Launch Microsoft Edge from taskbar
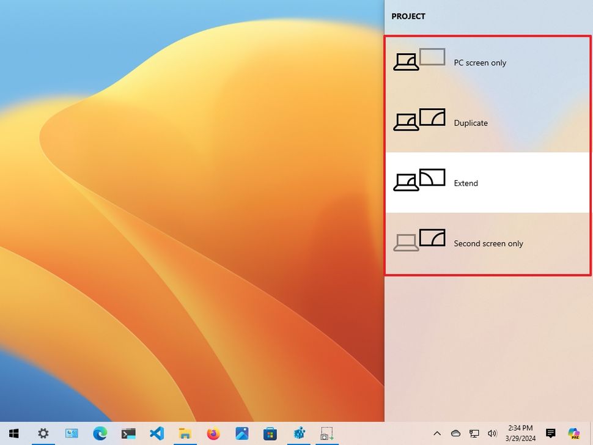 pos(100,433)
